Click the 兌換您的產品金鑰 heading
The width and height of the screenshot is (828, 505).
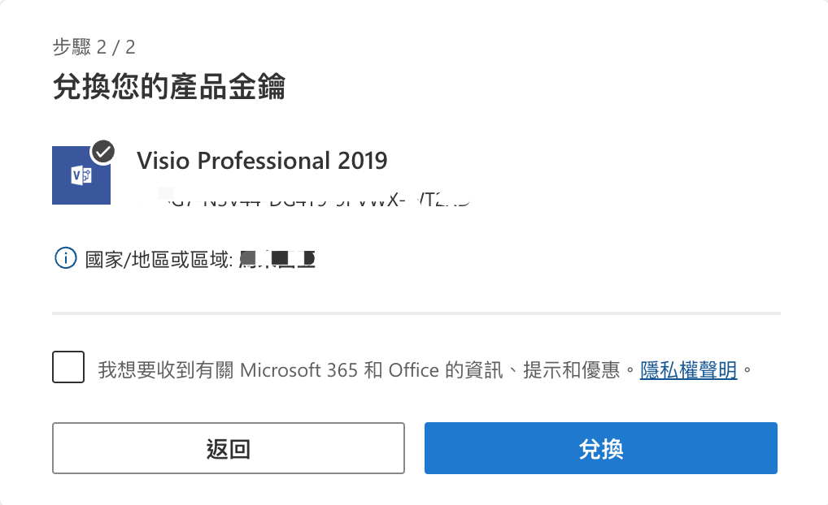point(168,86)
